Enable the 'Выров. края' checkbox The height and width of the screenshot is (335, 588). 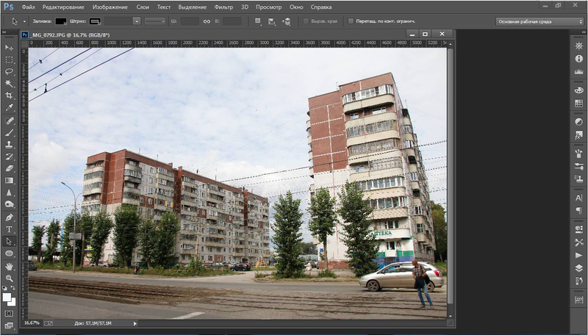point(306,21)
